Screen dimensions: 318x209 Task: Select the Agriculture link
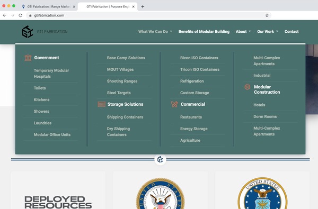click(x=190, y=140)
